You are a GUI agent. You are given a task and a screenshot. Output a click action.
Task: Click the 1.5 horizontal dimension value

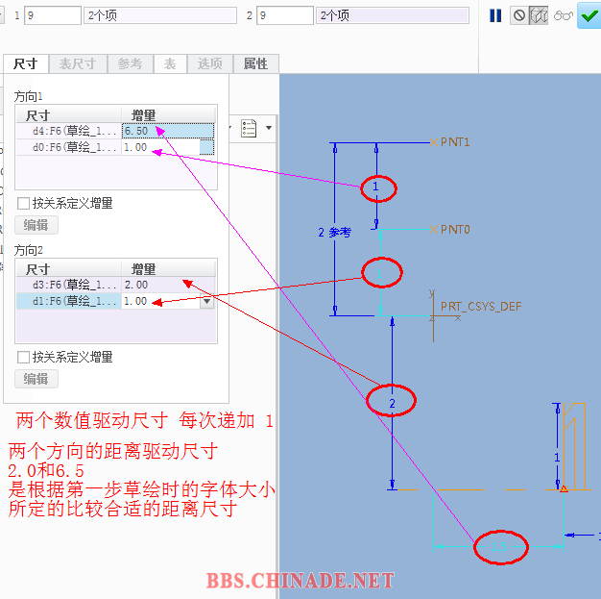pos(498,547)
